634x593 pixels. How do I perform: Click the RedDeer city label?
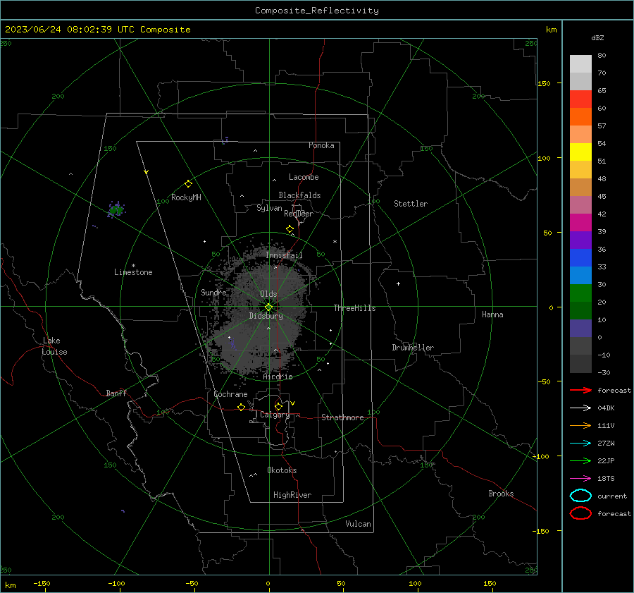point(299,214)
